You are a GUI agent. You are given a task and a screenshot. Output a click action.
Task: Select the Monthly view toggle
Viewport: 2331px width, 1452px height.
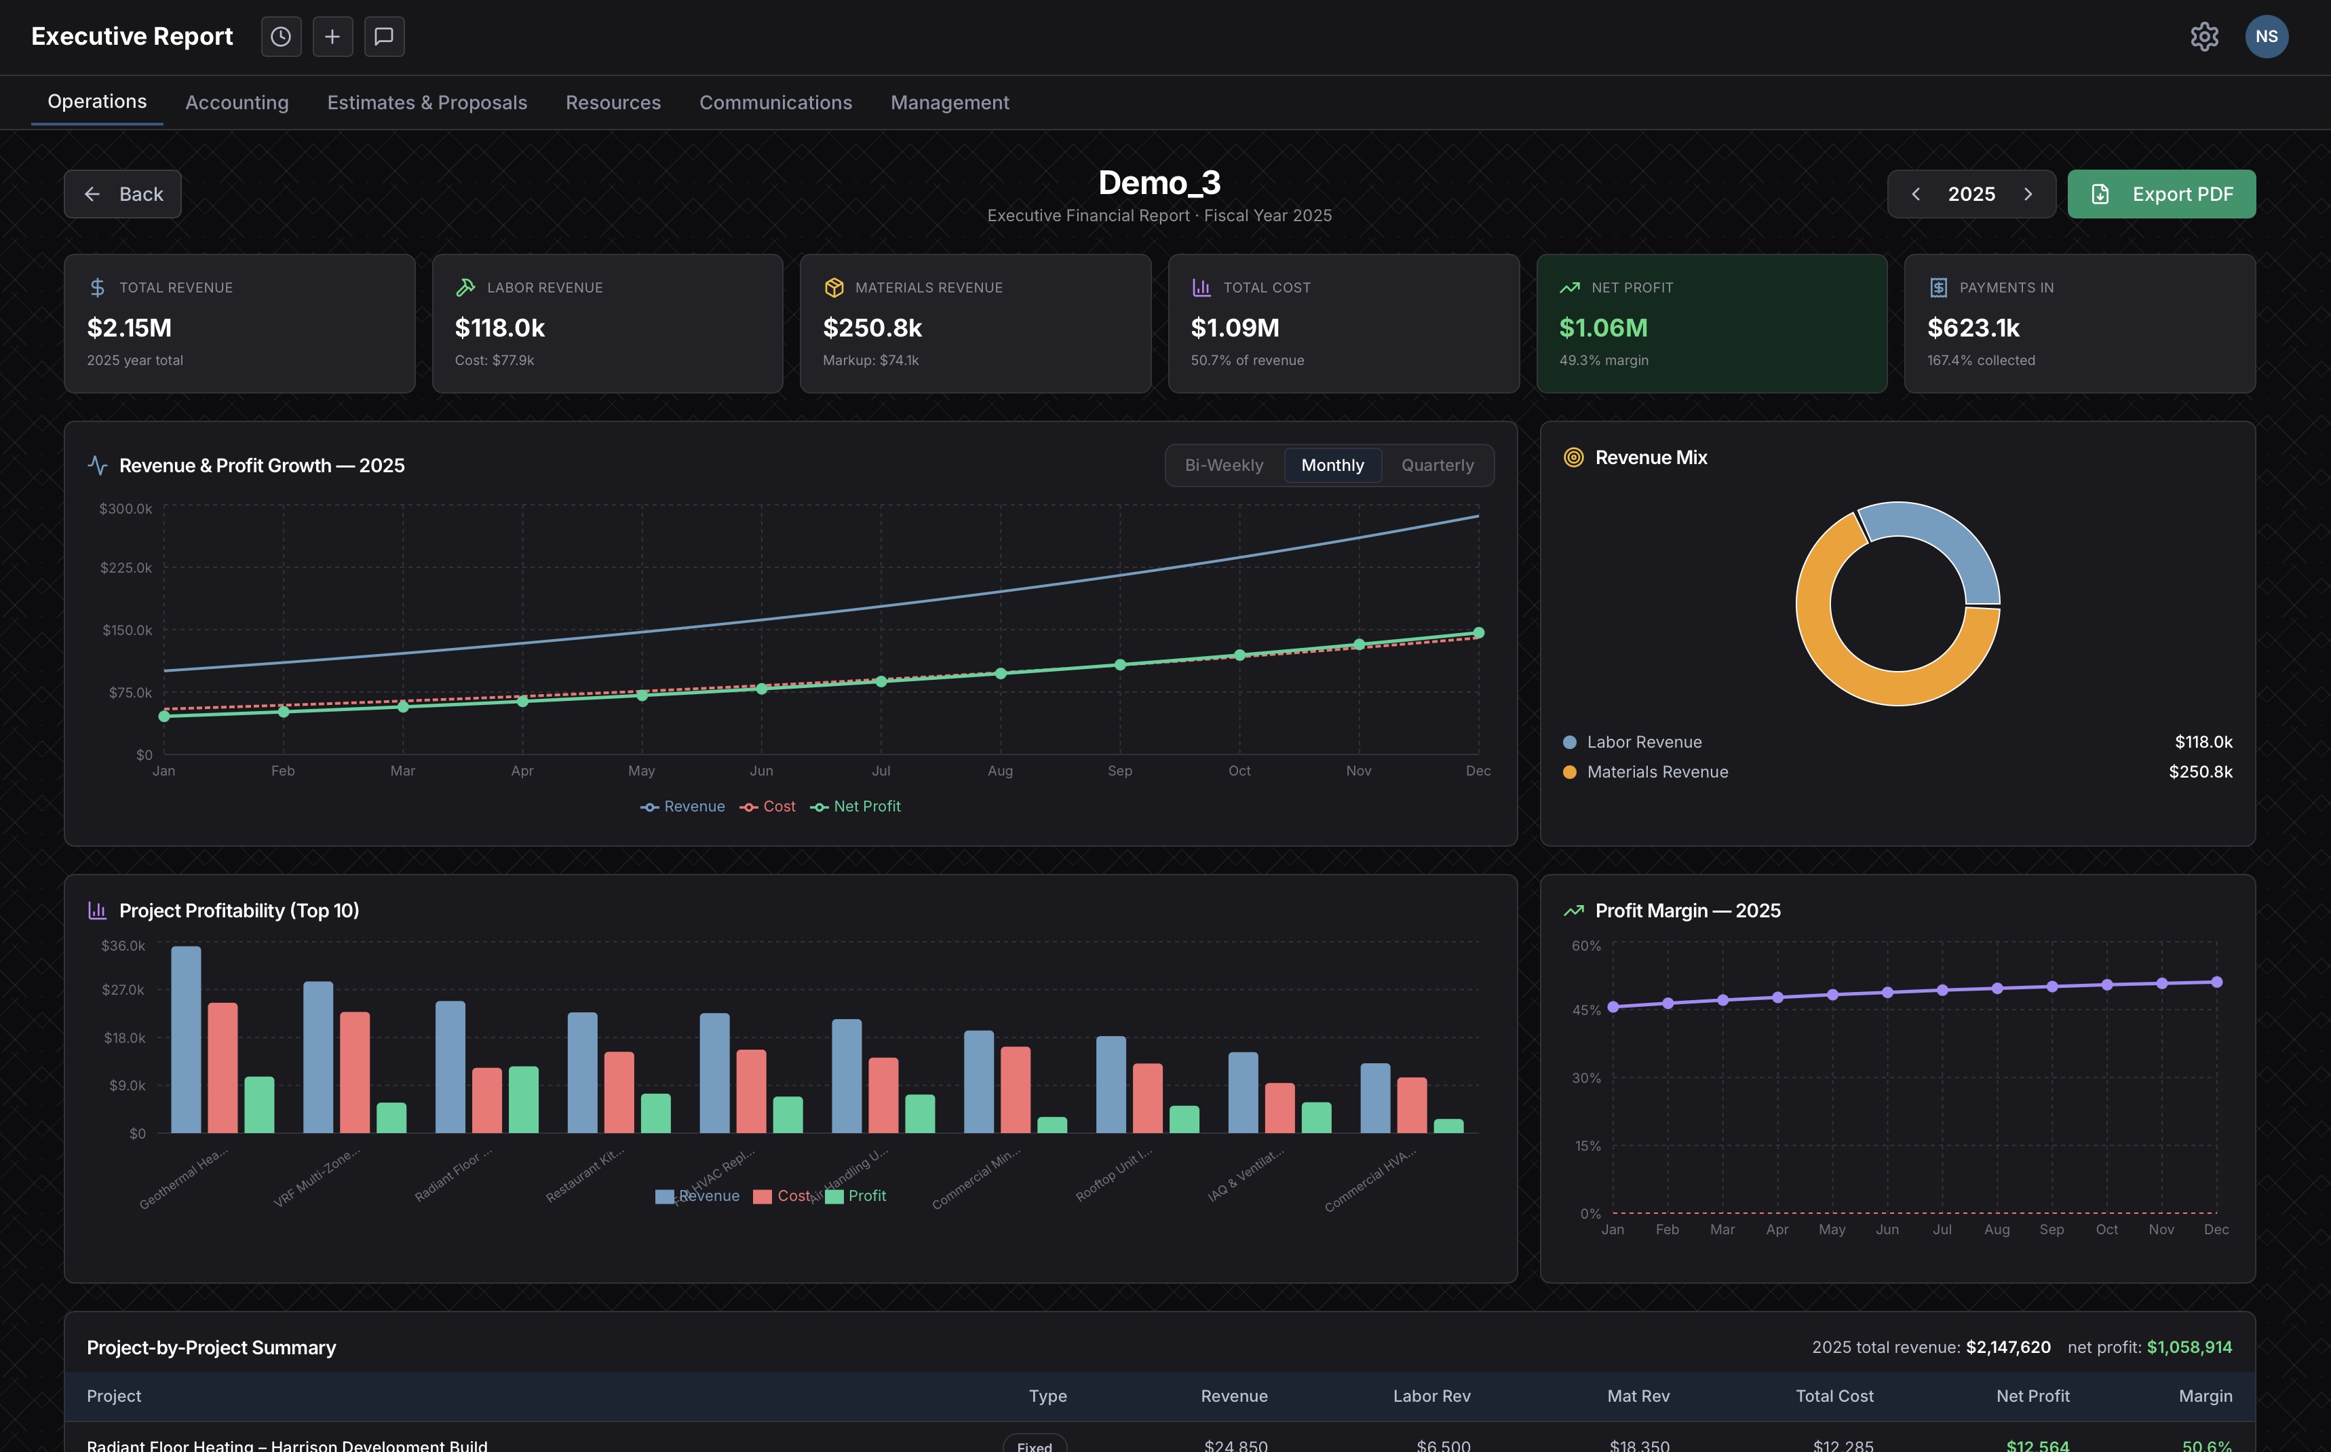click(x=1332, y=465)
